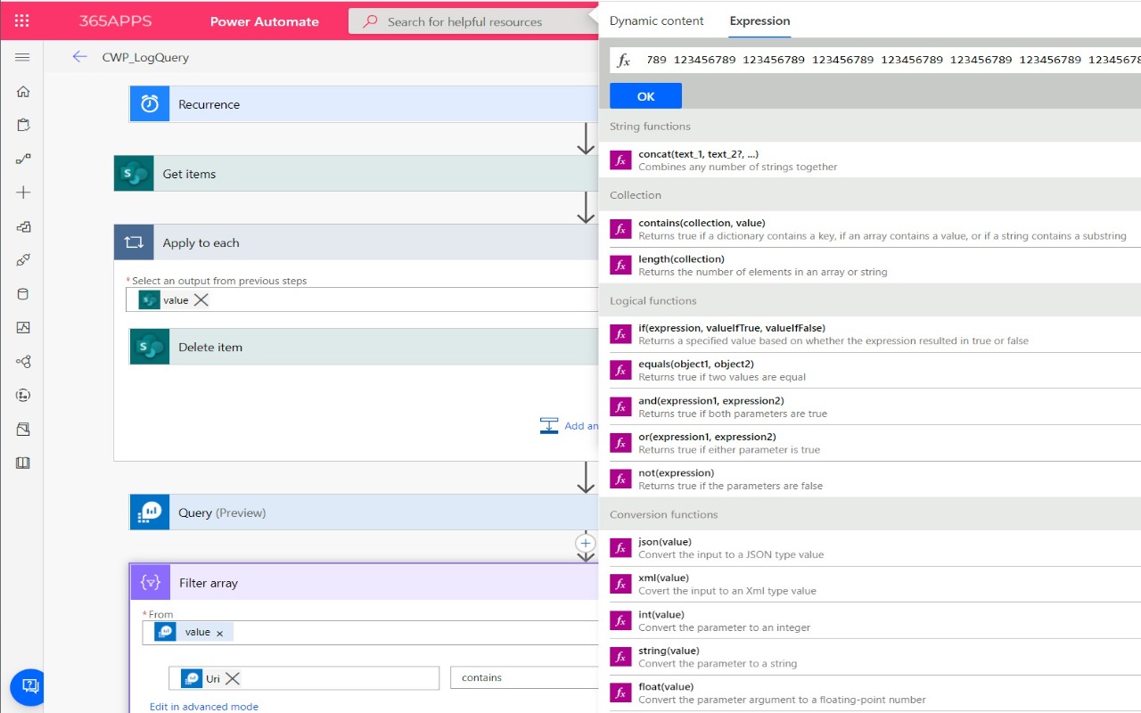1141x713 pixels.
Task: Go to Home in sidebar
Action: pos(23,91)
